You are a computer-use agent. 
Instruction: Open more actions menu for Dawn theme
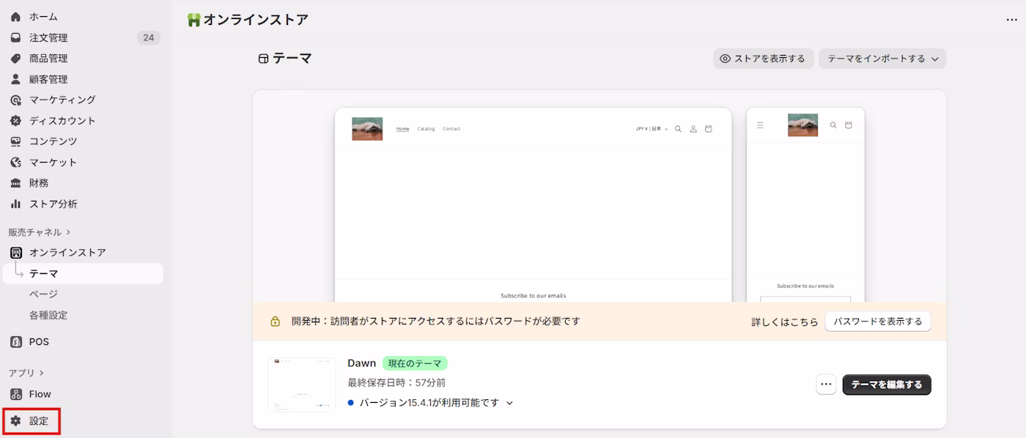pos(825,384)
